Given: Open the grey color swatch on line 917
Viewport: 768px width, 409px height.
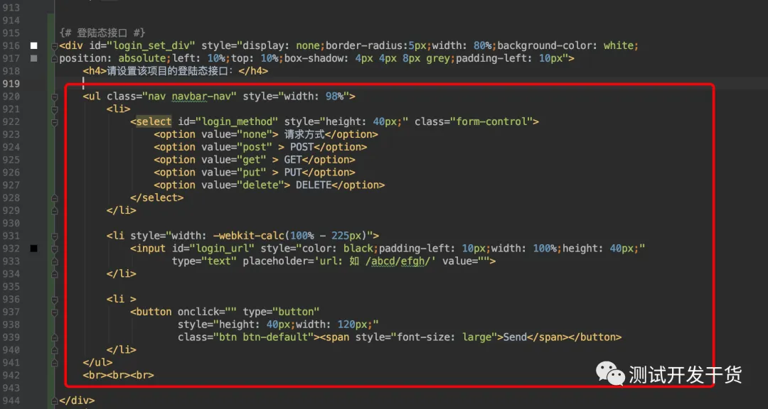Looking at the screenshot, I should [34, 59].
